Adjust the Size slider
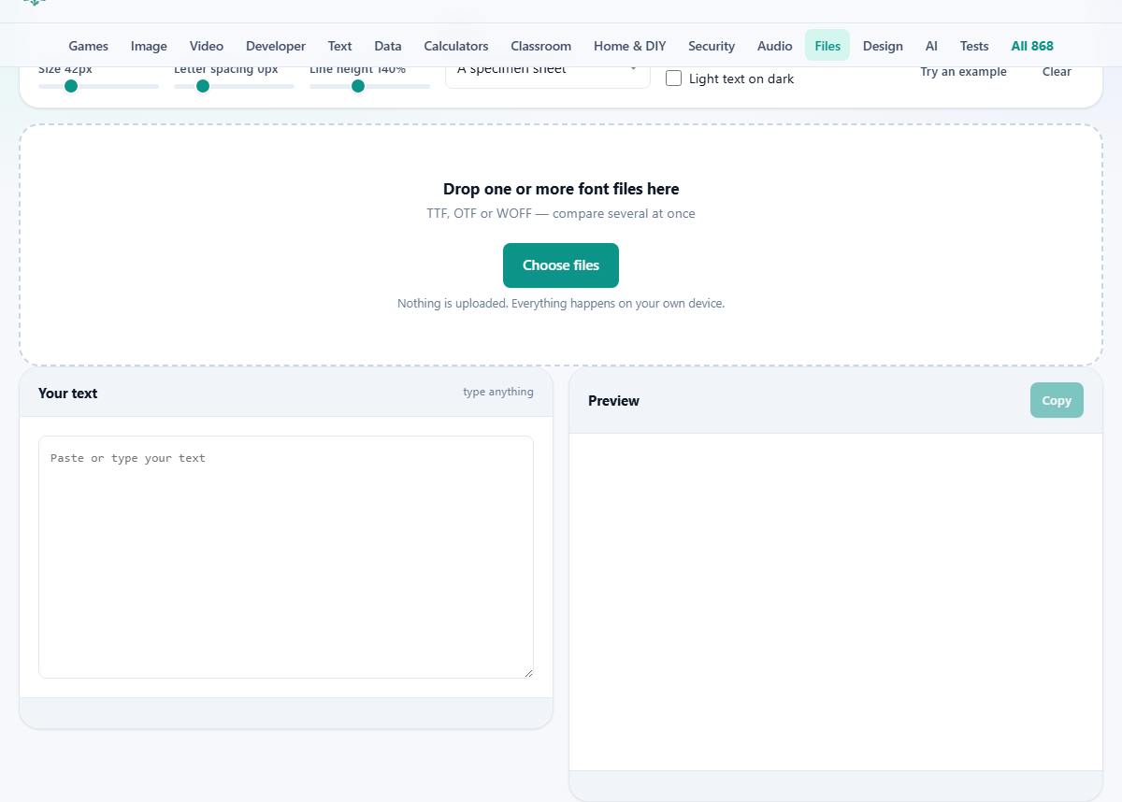The width and height of the screenshot is (1122, 802). [x=98, y=86]
